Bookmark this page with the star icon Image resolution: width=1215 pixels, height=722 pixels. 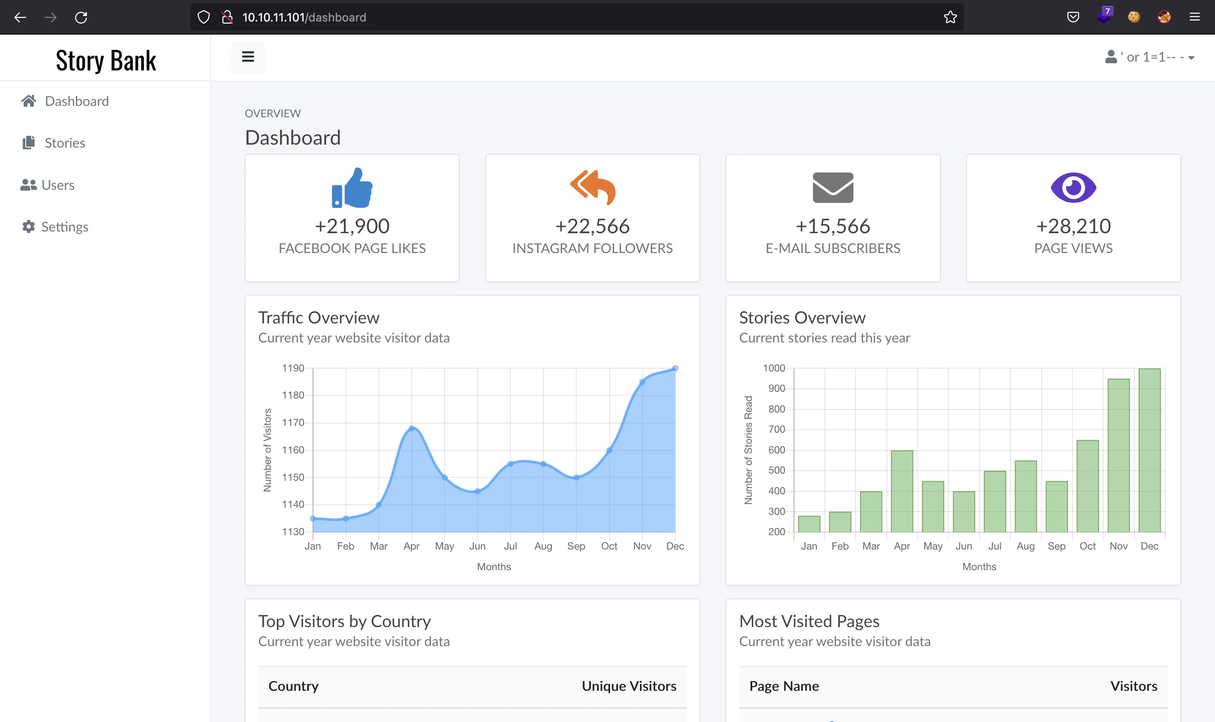(950, 18)
